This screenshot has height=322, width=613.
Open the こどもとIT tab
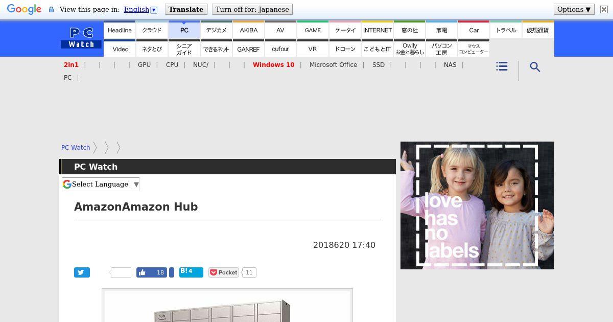378,49
